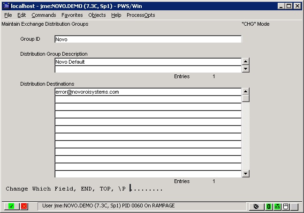Open the File menu

point(8,15)
